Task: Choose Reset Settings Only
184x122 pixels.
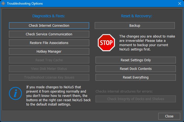Action: 136,60
